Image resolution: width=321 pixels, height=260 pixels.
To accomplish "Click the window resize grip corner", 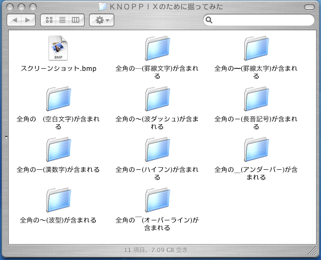I will coord(312,251).
